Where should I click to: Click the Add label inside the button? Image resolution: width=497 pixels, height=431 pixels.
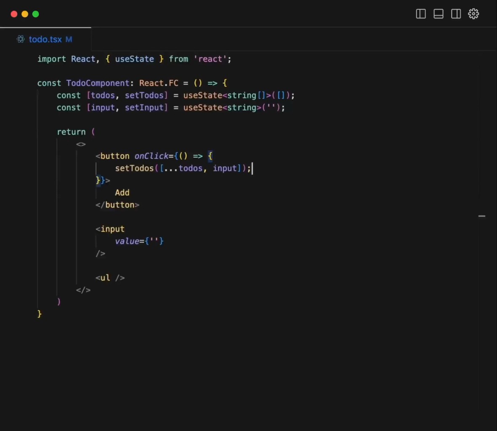tap(122, 192)
